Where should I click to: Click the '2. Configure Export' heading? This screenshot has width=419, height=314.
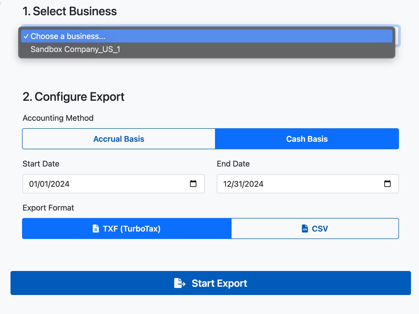[x=73, y=97]
